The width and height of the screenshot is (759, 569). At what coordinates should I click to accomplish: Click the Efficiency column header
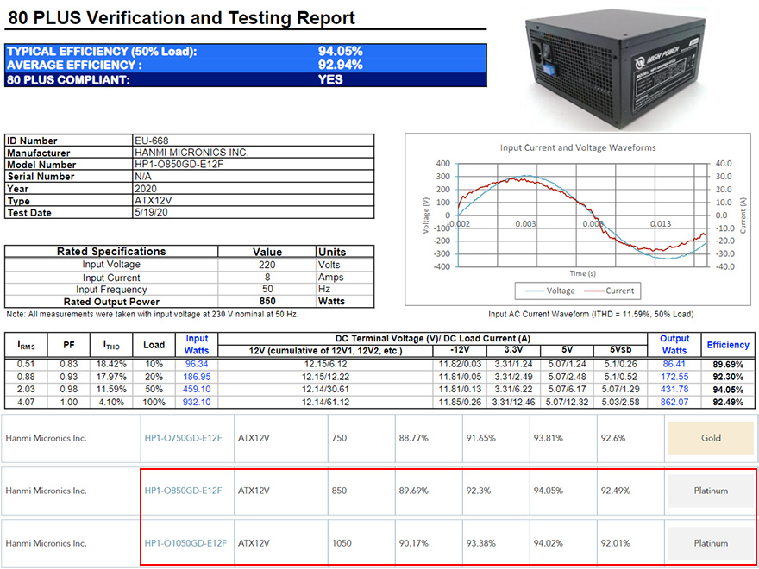(728, 345)
